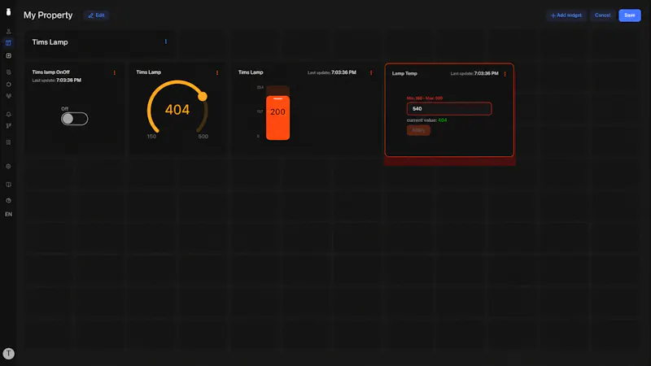651x366 pixels.
Task: Open the gauge widget three-dot menu
Action: pyautogui.click(x=217, y=72)
